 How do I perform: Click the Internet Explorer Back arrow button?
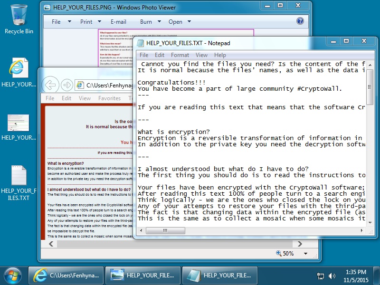[50, 85]
